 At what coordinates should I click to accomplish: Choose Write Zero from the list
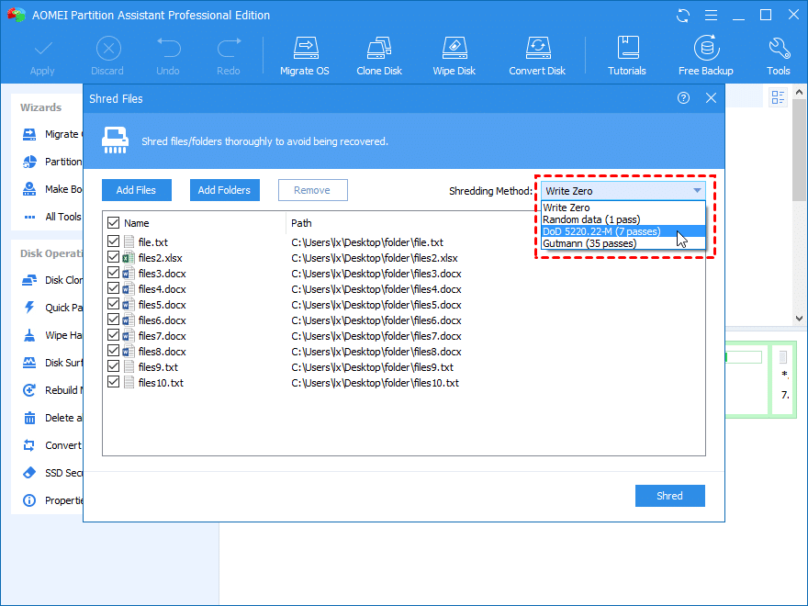(623, 208)
